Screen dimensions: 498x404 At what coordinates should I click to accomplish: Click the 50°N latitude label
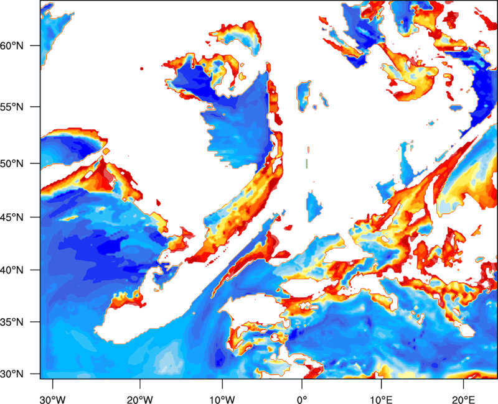tap(11, 163)
